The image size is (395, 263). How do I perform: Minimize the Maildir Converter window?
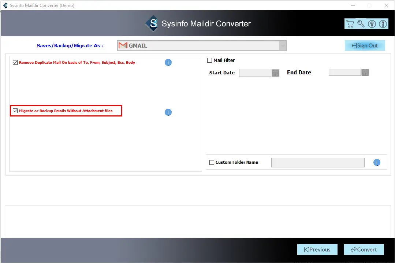[x=353, y=5]
